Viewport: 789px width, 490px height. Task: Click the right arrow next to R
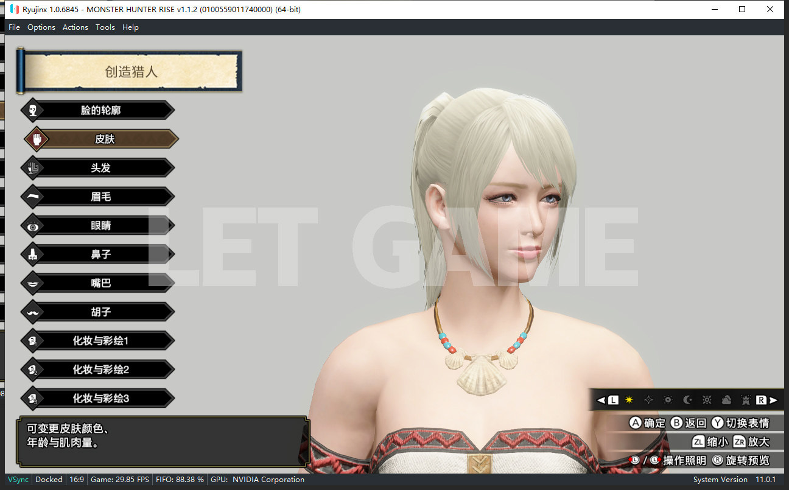click(x=774, y=400)
